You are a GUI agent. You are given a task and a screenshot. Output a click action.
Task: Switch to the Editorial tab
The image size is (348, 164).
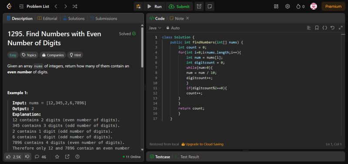[x=47, y=18]
